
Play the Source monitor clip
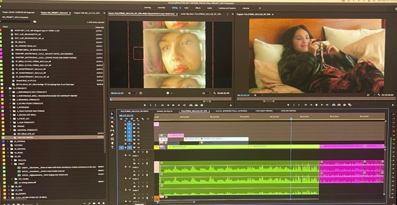(x=173, y=105)
